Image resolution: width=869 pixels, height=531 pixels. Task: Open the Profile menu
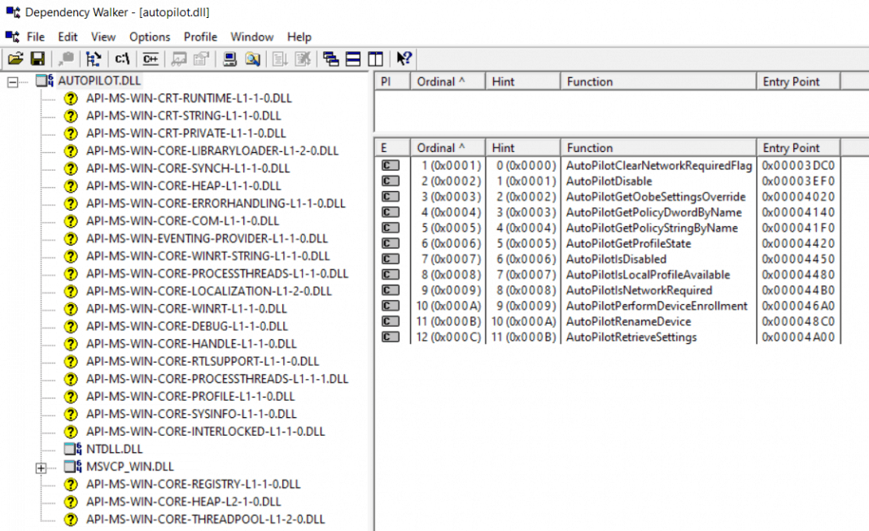click(200, 37)
